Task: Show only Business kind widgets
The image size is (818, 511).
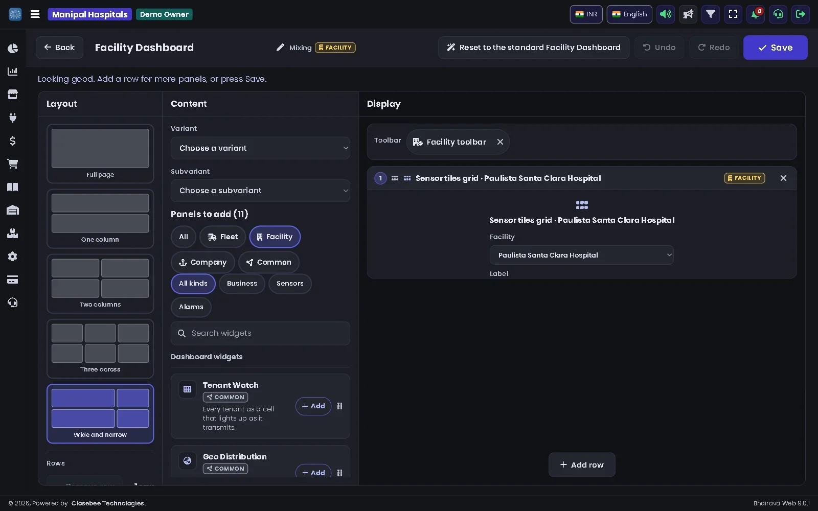Action: click(x=242, y=284)
